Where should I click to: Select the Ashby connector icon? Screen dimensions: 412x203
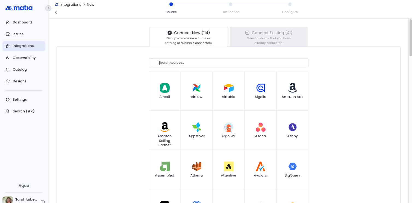[x=293, y=127]
